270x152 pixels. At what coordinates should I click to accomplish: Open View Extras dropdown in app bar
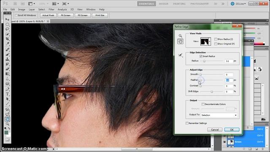pyautogui.click(x=32, y=4)
